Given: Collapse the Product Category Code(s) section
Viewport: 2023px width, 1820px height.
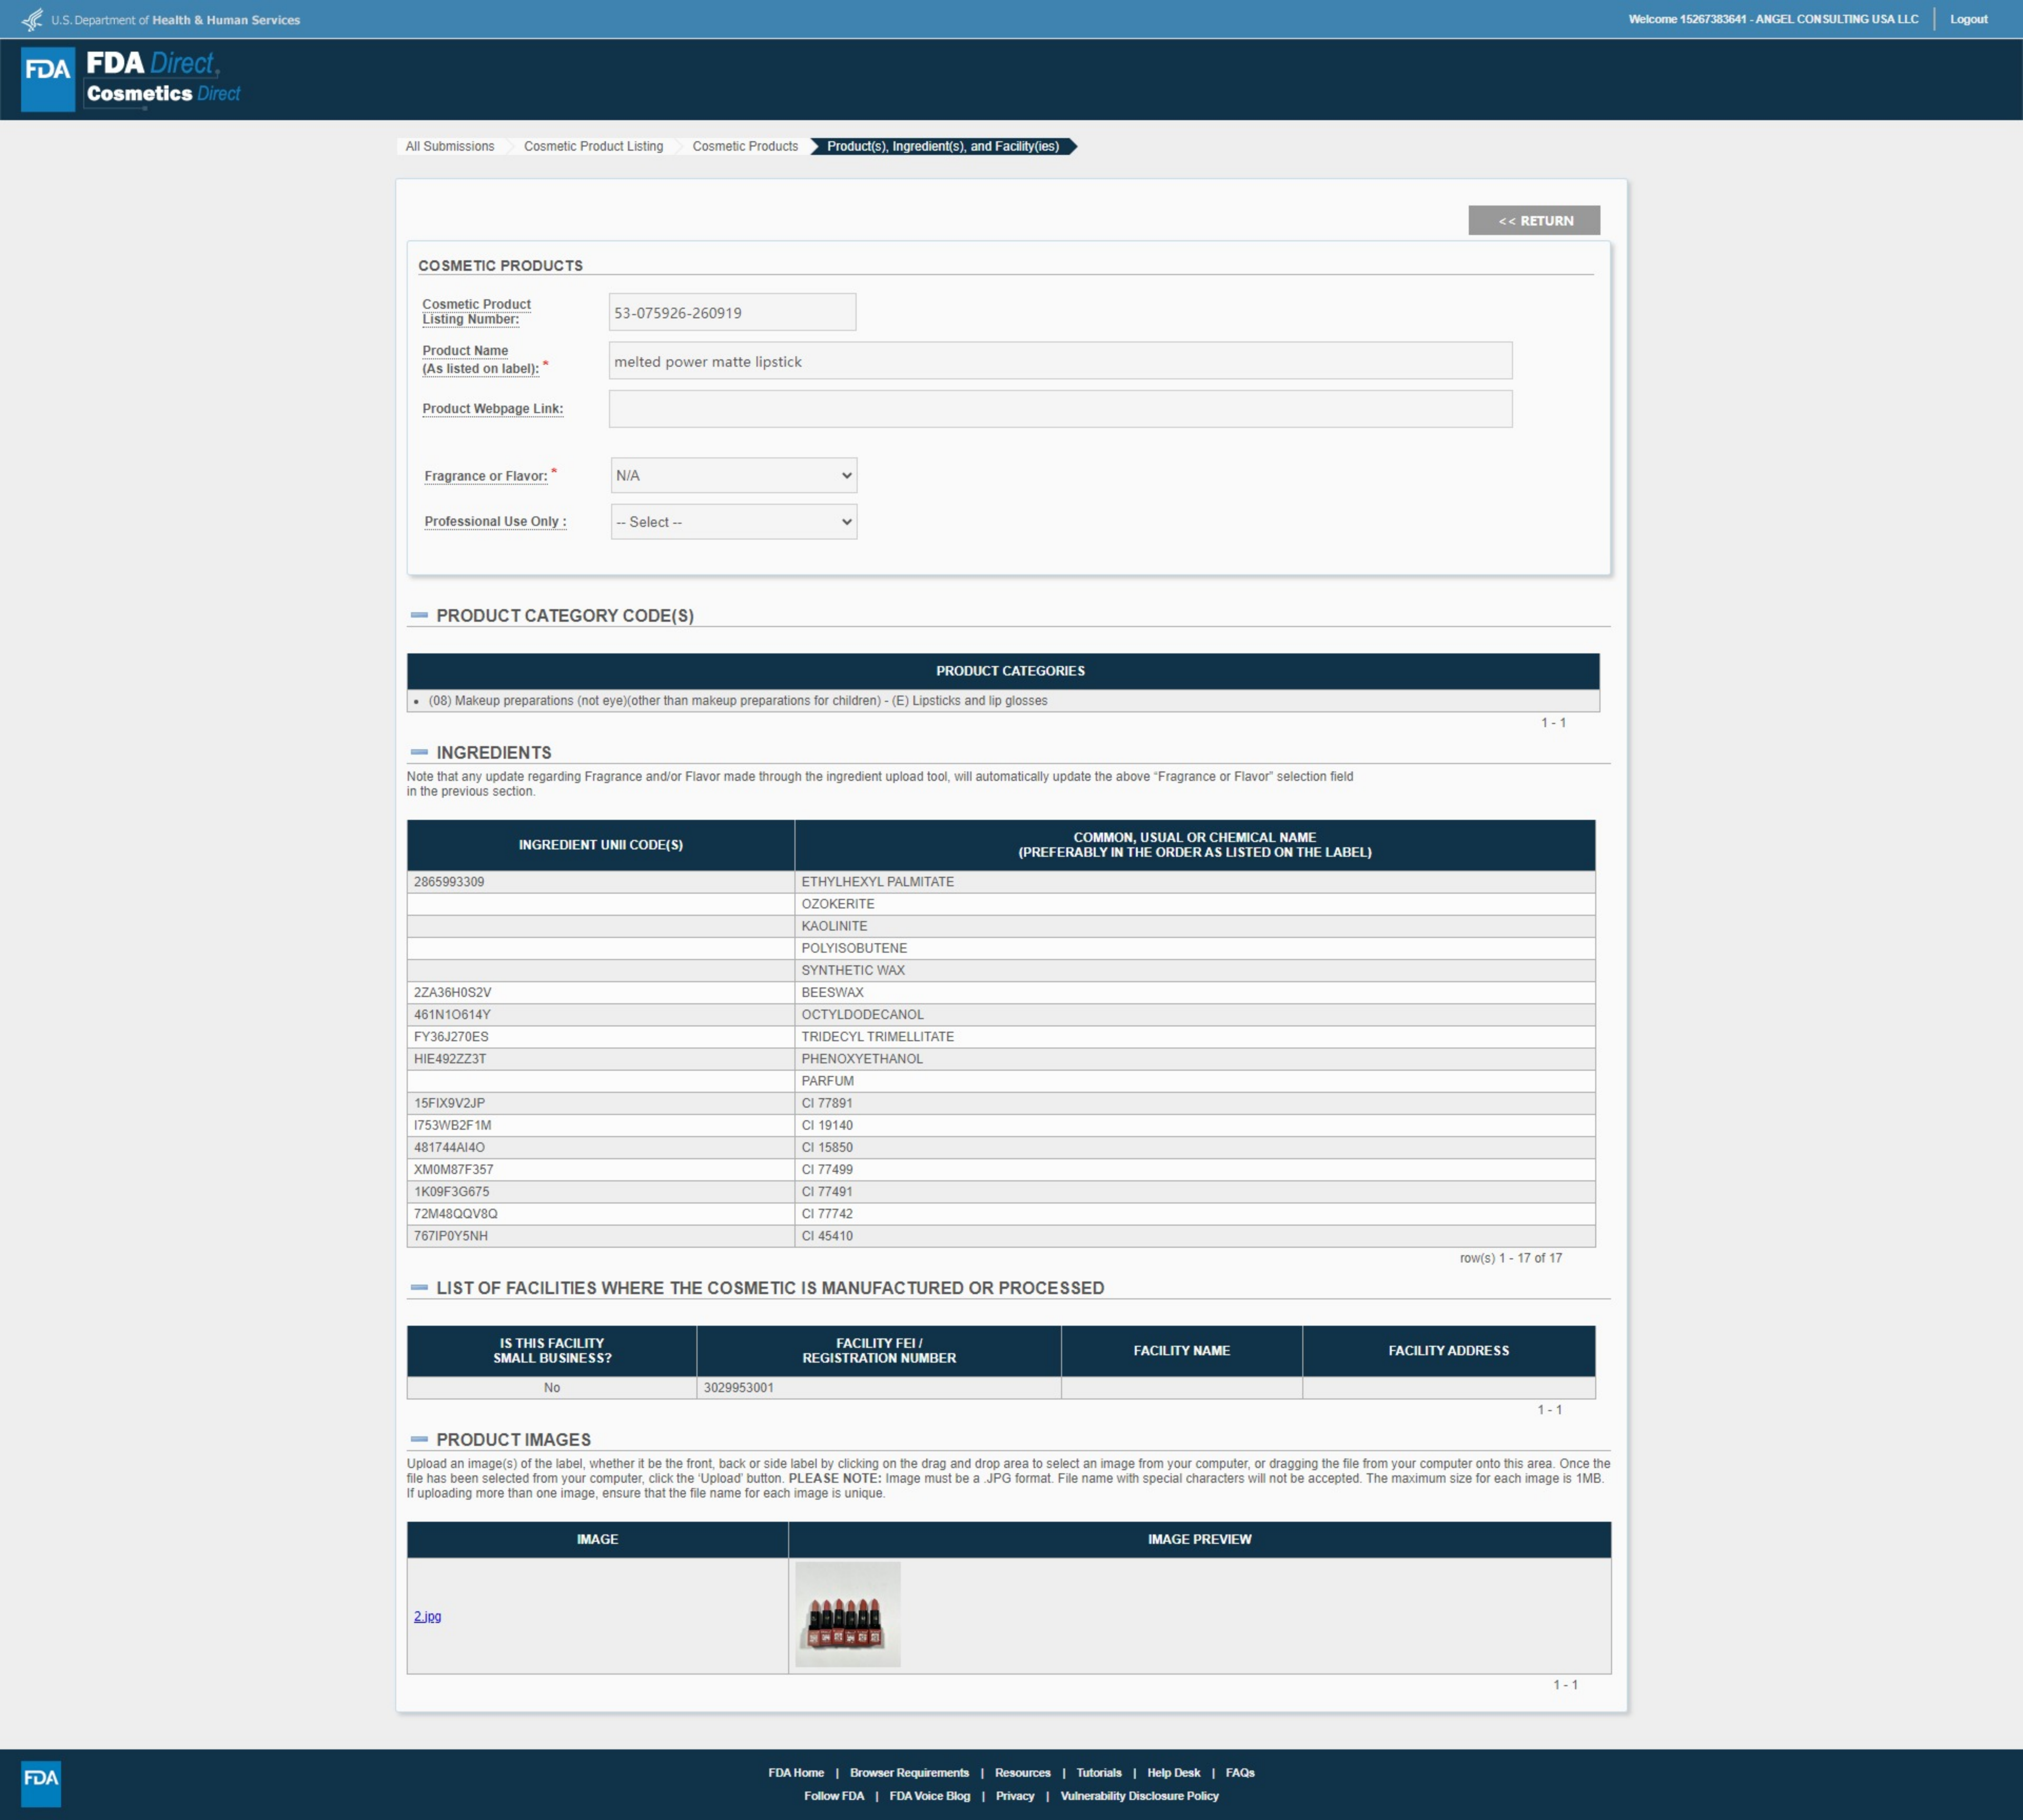Looking at the screenshot, I should coord(419,615).
